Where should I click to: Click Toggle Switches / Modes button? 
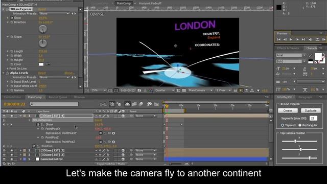click(x=111, y=164)
